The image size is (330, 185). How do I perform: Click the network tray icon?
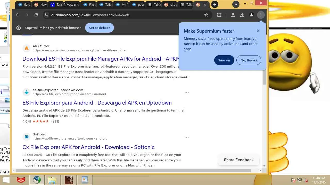tap(300, 180)
